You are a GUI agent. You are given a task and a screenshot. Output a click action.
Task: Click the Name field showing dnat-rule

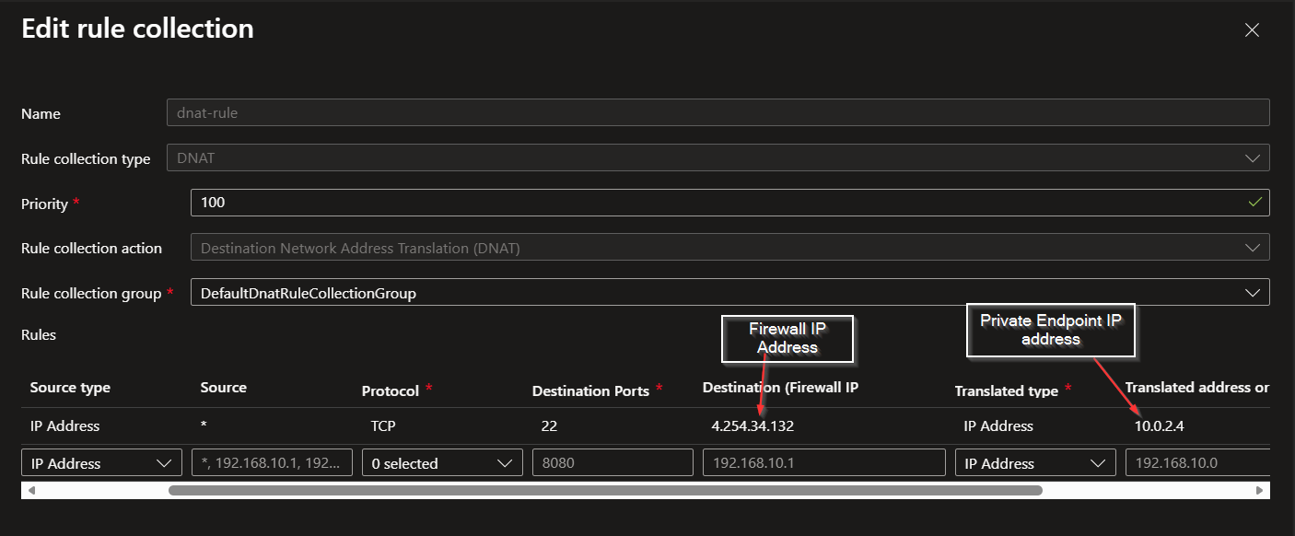point(717,113)
